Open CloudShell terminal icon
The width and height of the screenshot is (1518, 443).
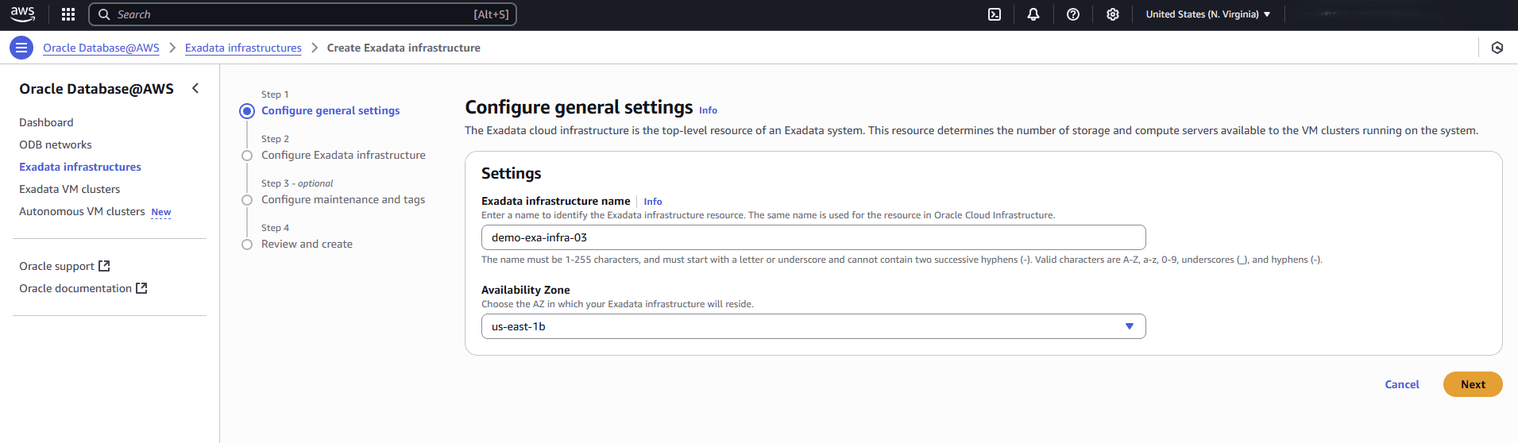[x=995, y=14]
